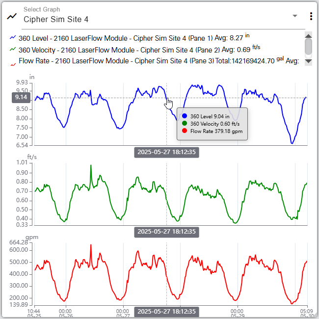319x319 pixels.
Task: Click the blue 360 Level dot in tooltip
Action: 185,116
